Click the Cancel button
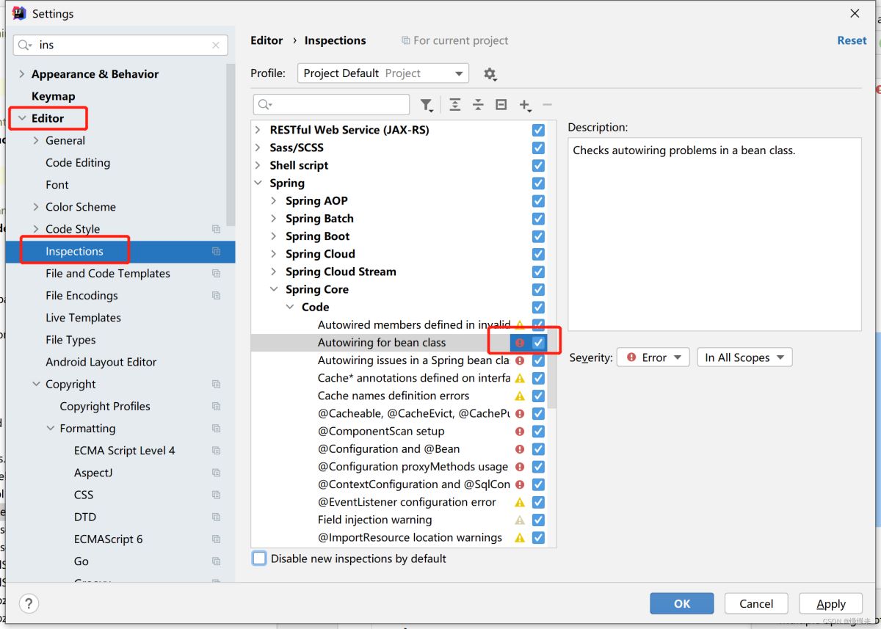881x629 pixels. point(756,603)
